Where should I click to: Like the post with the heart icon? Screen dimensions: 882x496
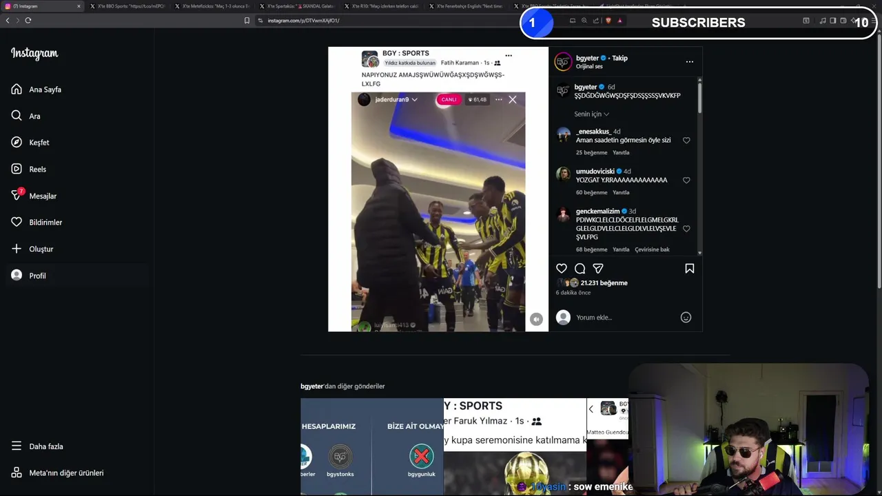[562, 269]
